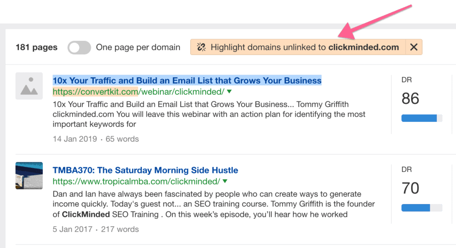
Task: Toggle the One page per domain switch
Action: point(79,48)
